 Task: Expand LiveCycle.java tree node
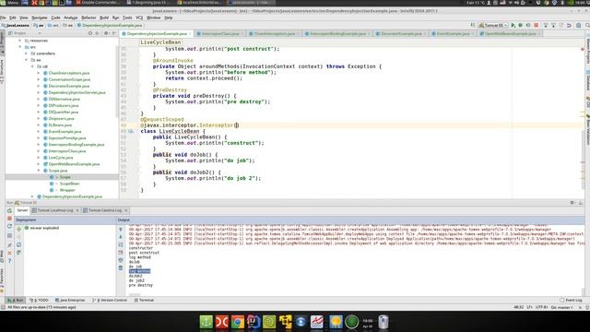(39, 158)
